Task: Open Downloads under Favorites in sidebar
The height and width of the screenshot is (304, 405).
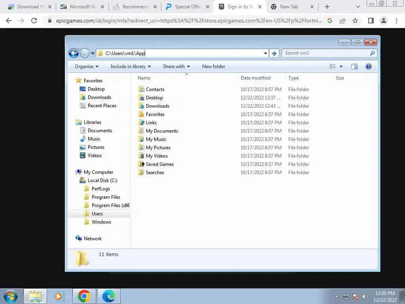Action: (x=99, y=97)
